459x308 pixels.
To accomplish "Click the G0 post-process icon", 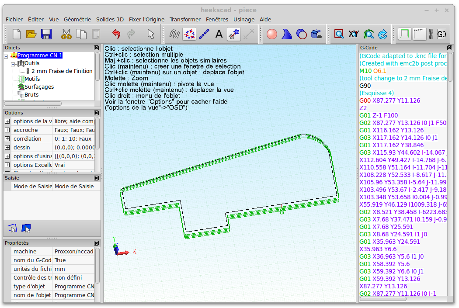I will point(442,34).
